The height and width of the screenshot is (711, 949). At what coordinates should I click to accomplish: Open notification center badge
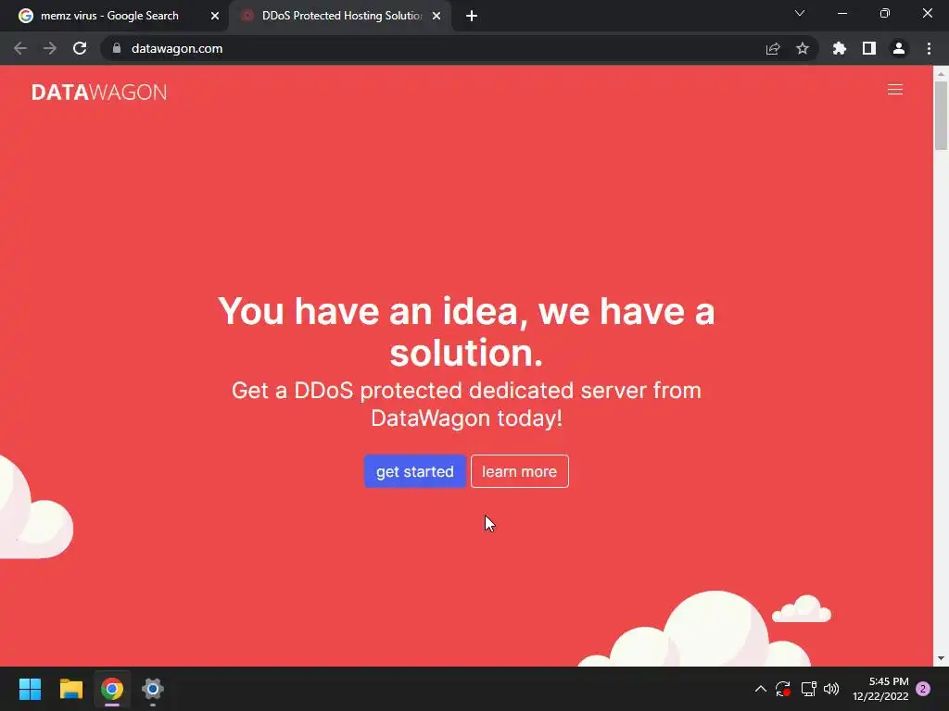(923, 689)
